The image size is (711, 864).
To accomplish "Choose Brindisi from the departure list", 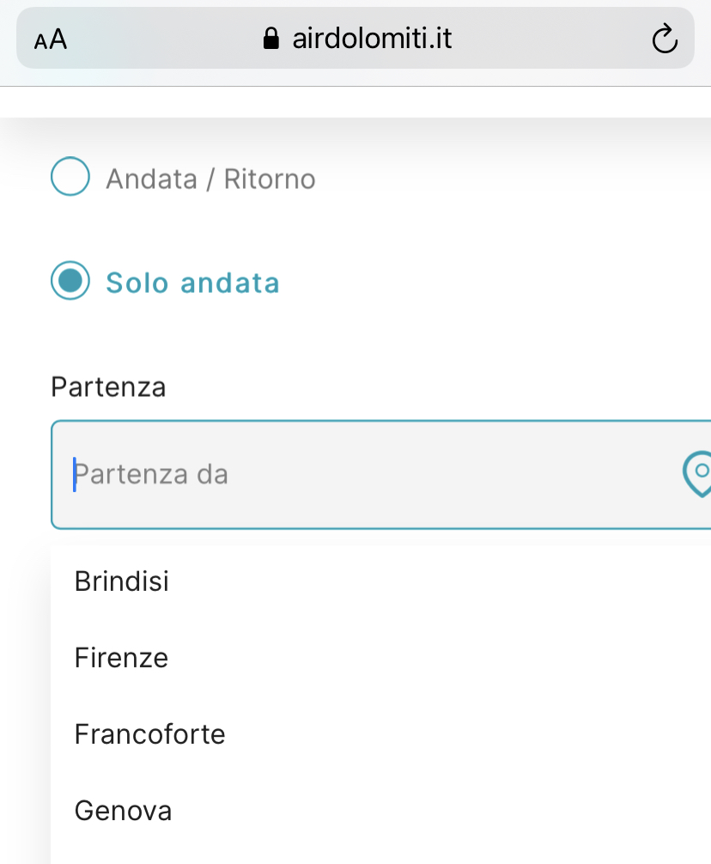I will [122, 581].
